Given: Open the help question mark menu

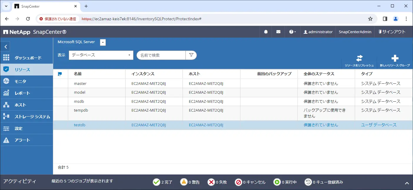Looking at the screenshot, I should 292,32.
